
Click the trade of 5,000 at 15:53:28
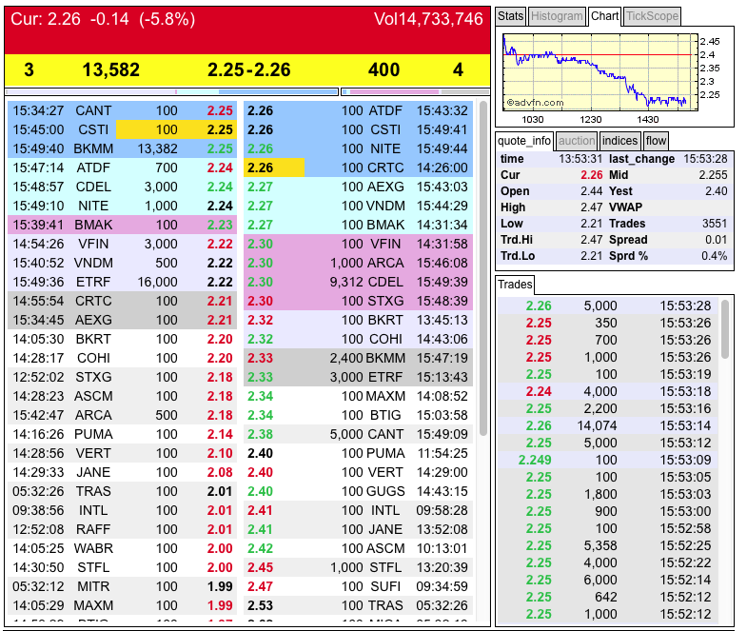[x=608, y=306]
